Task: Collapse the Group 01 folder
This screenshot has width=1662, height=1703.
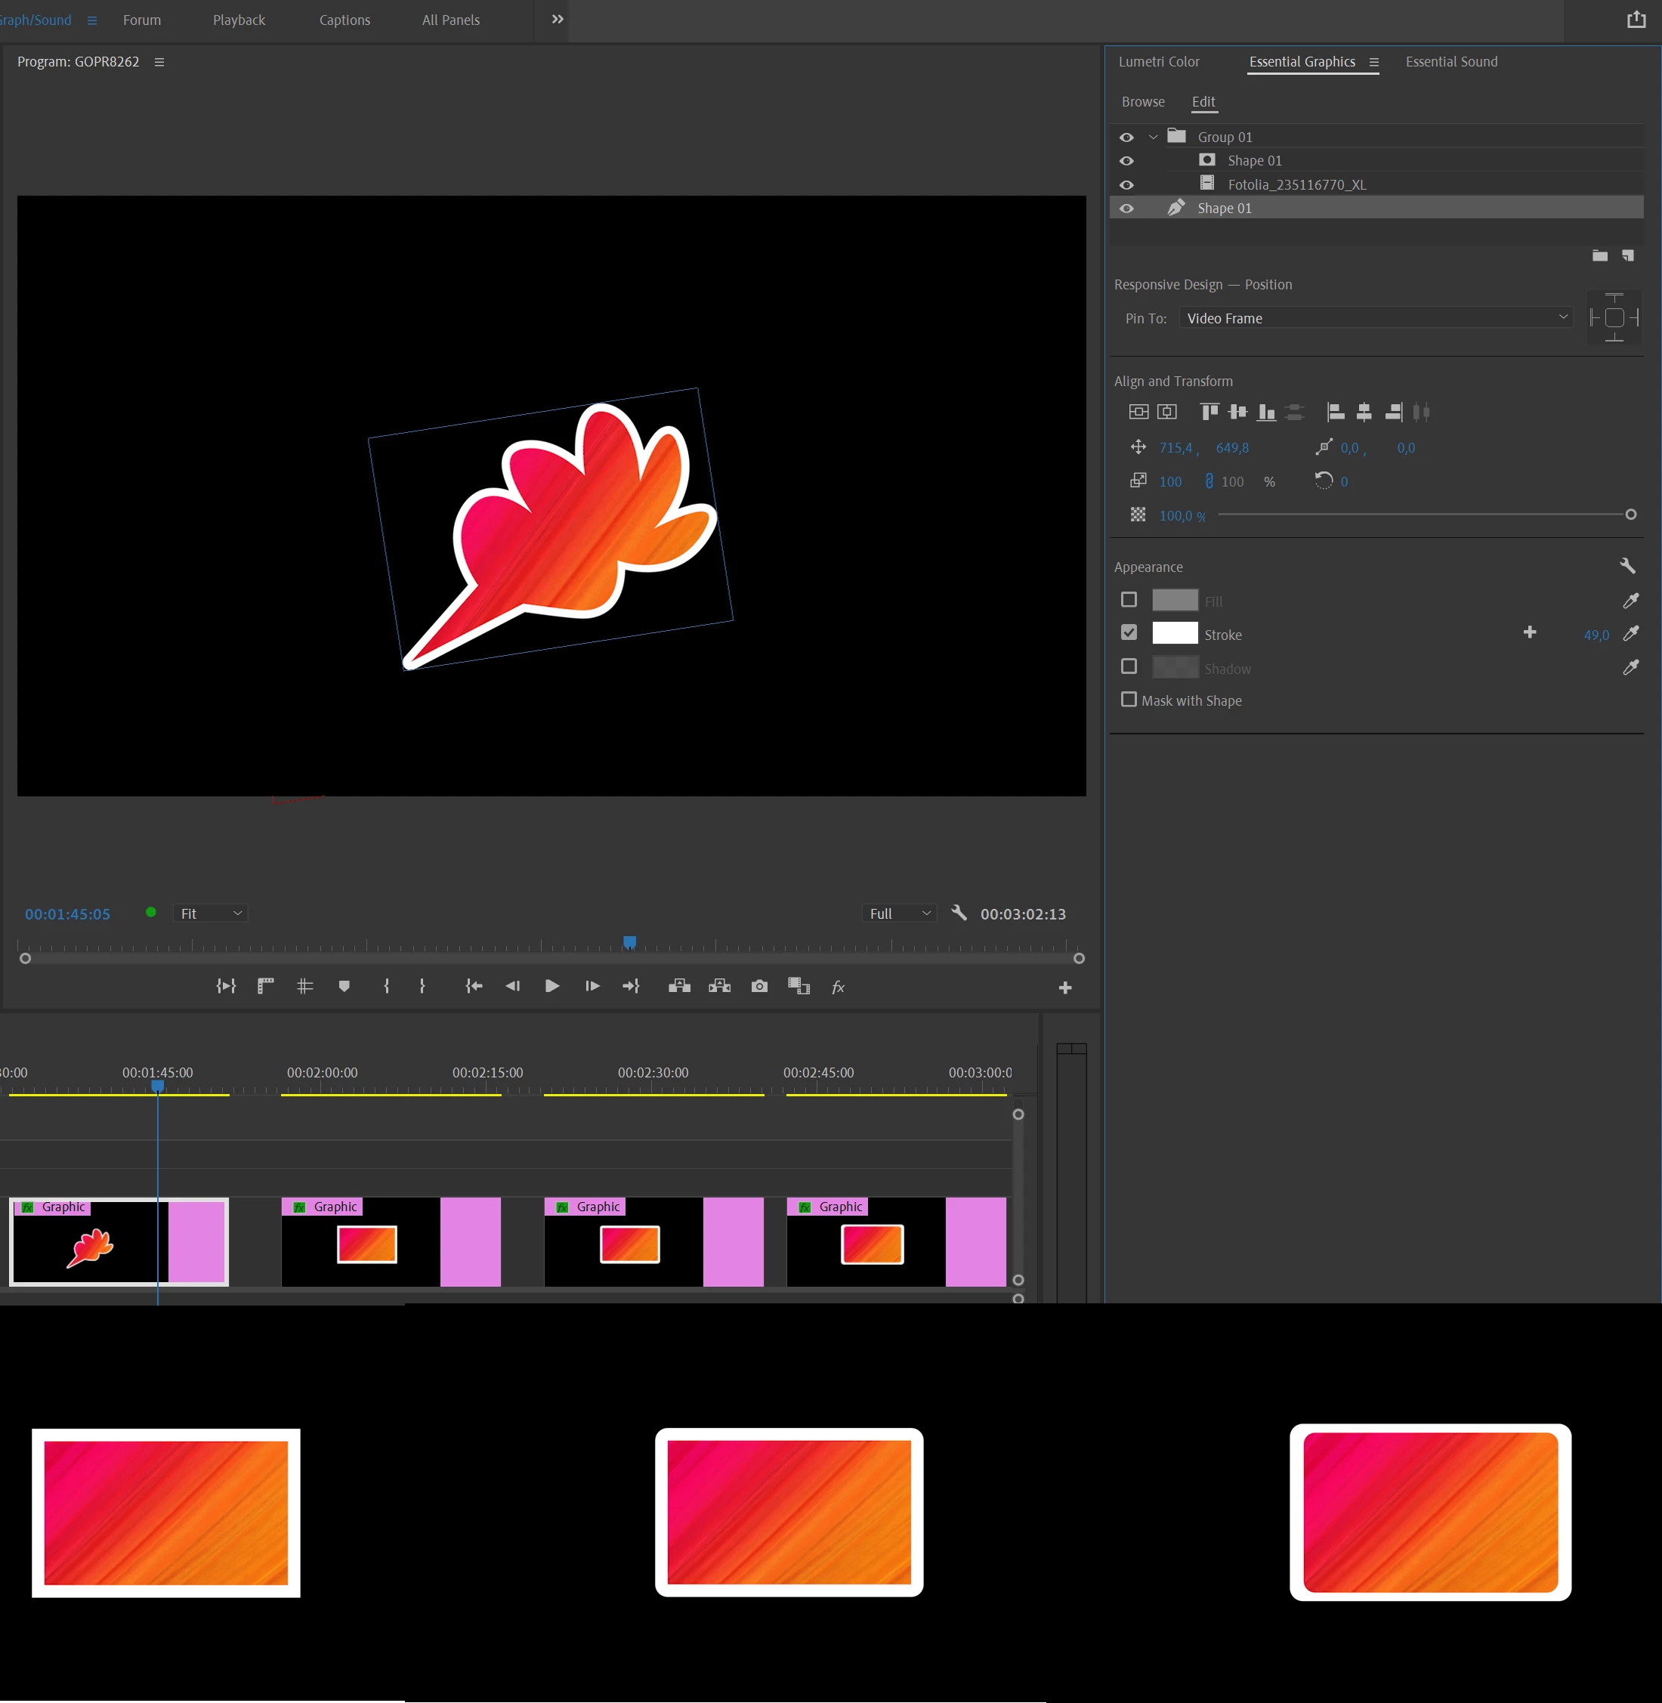Action: click(x=1153, y=137)
